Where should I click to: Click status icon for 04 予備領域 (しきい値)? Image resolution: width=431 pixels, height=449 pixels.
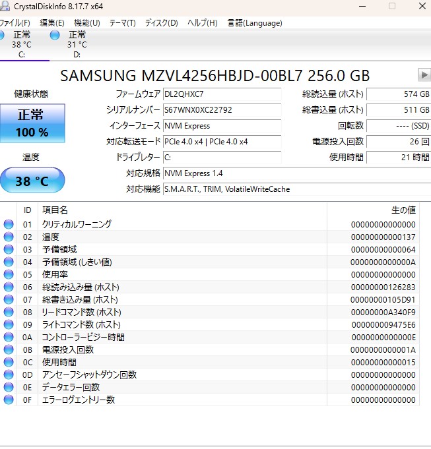9,262
